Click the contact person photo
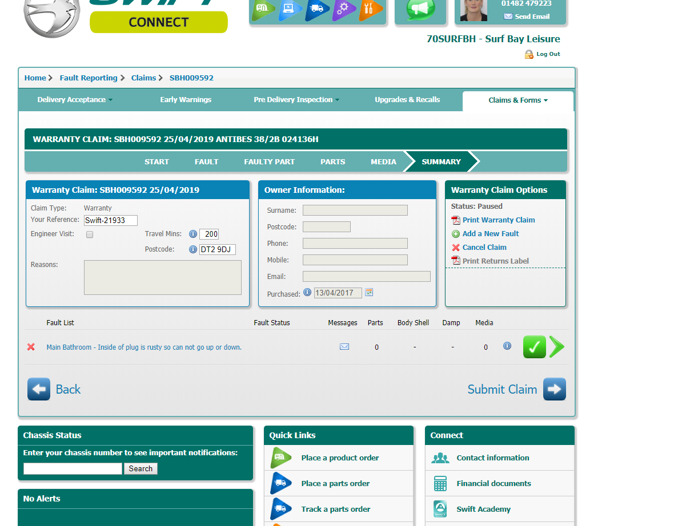 click(474, 10)
